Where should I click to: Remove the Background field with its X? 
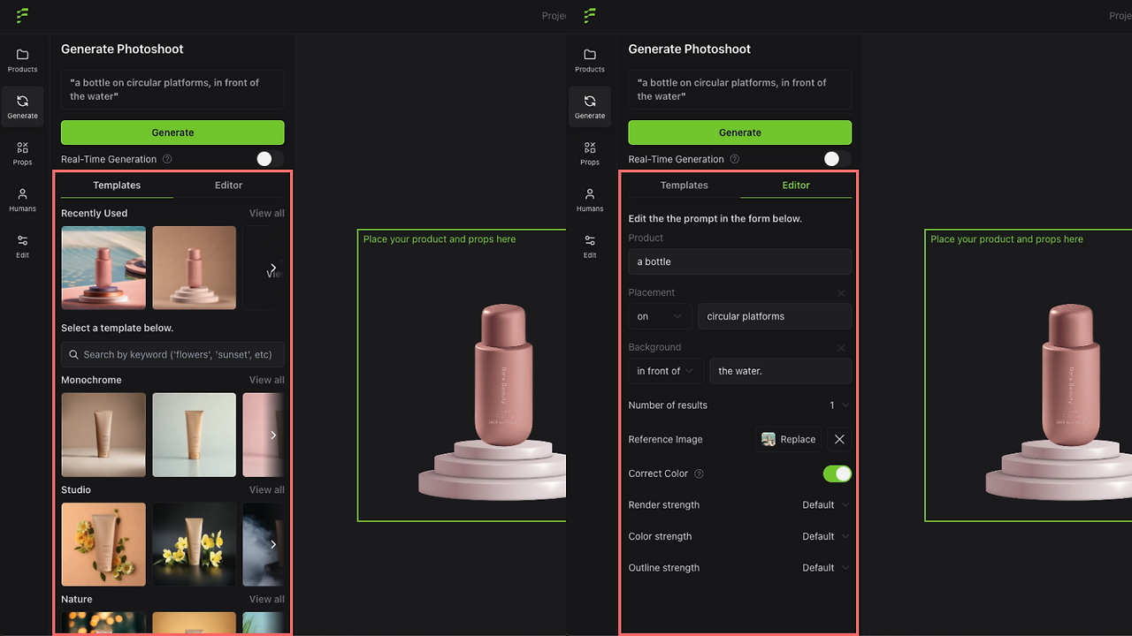point(841,348)
